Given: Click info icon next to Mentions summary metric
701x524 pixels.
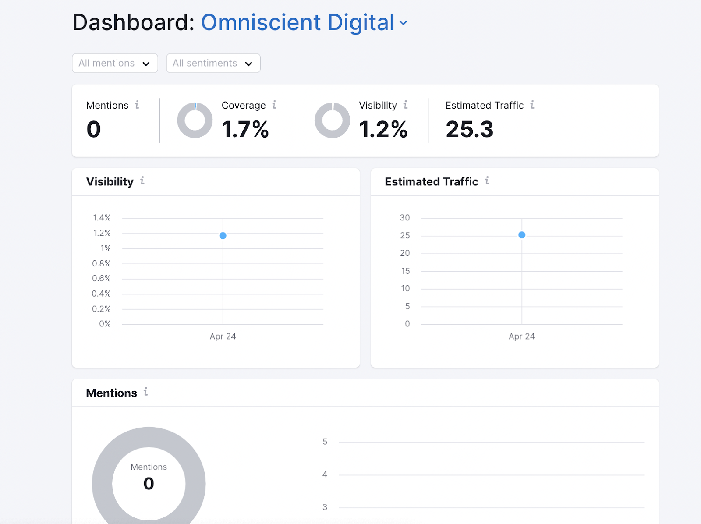Looking at the screenshot, I should coord(137,105).
